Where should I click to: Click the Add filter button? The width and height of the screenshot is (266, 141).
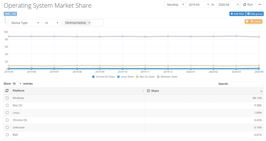click(x=237, y=14)
